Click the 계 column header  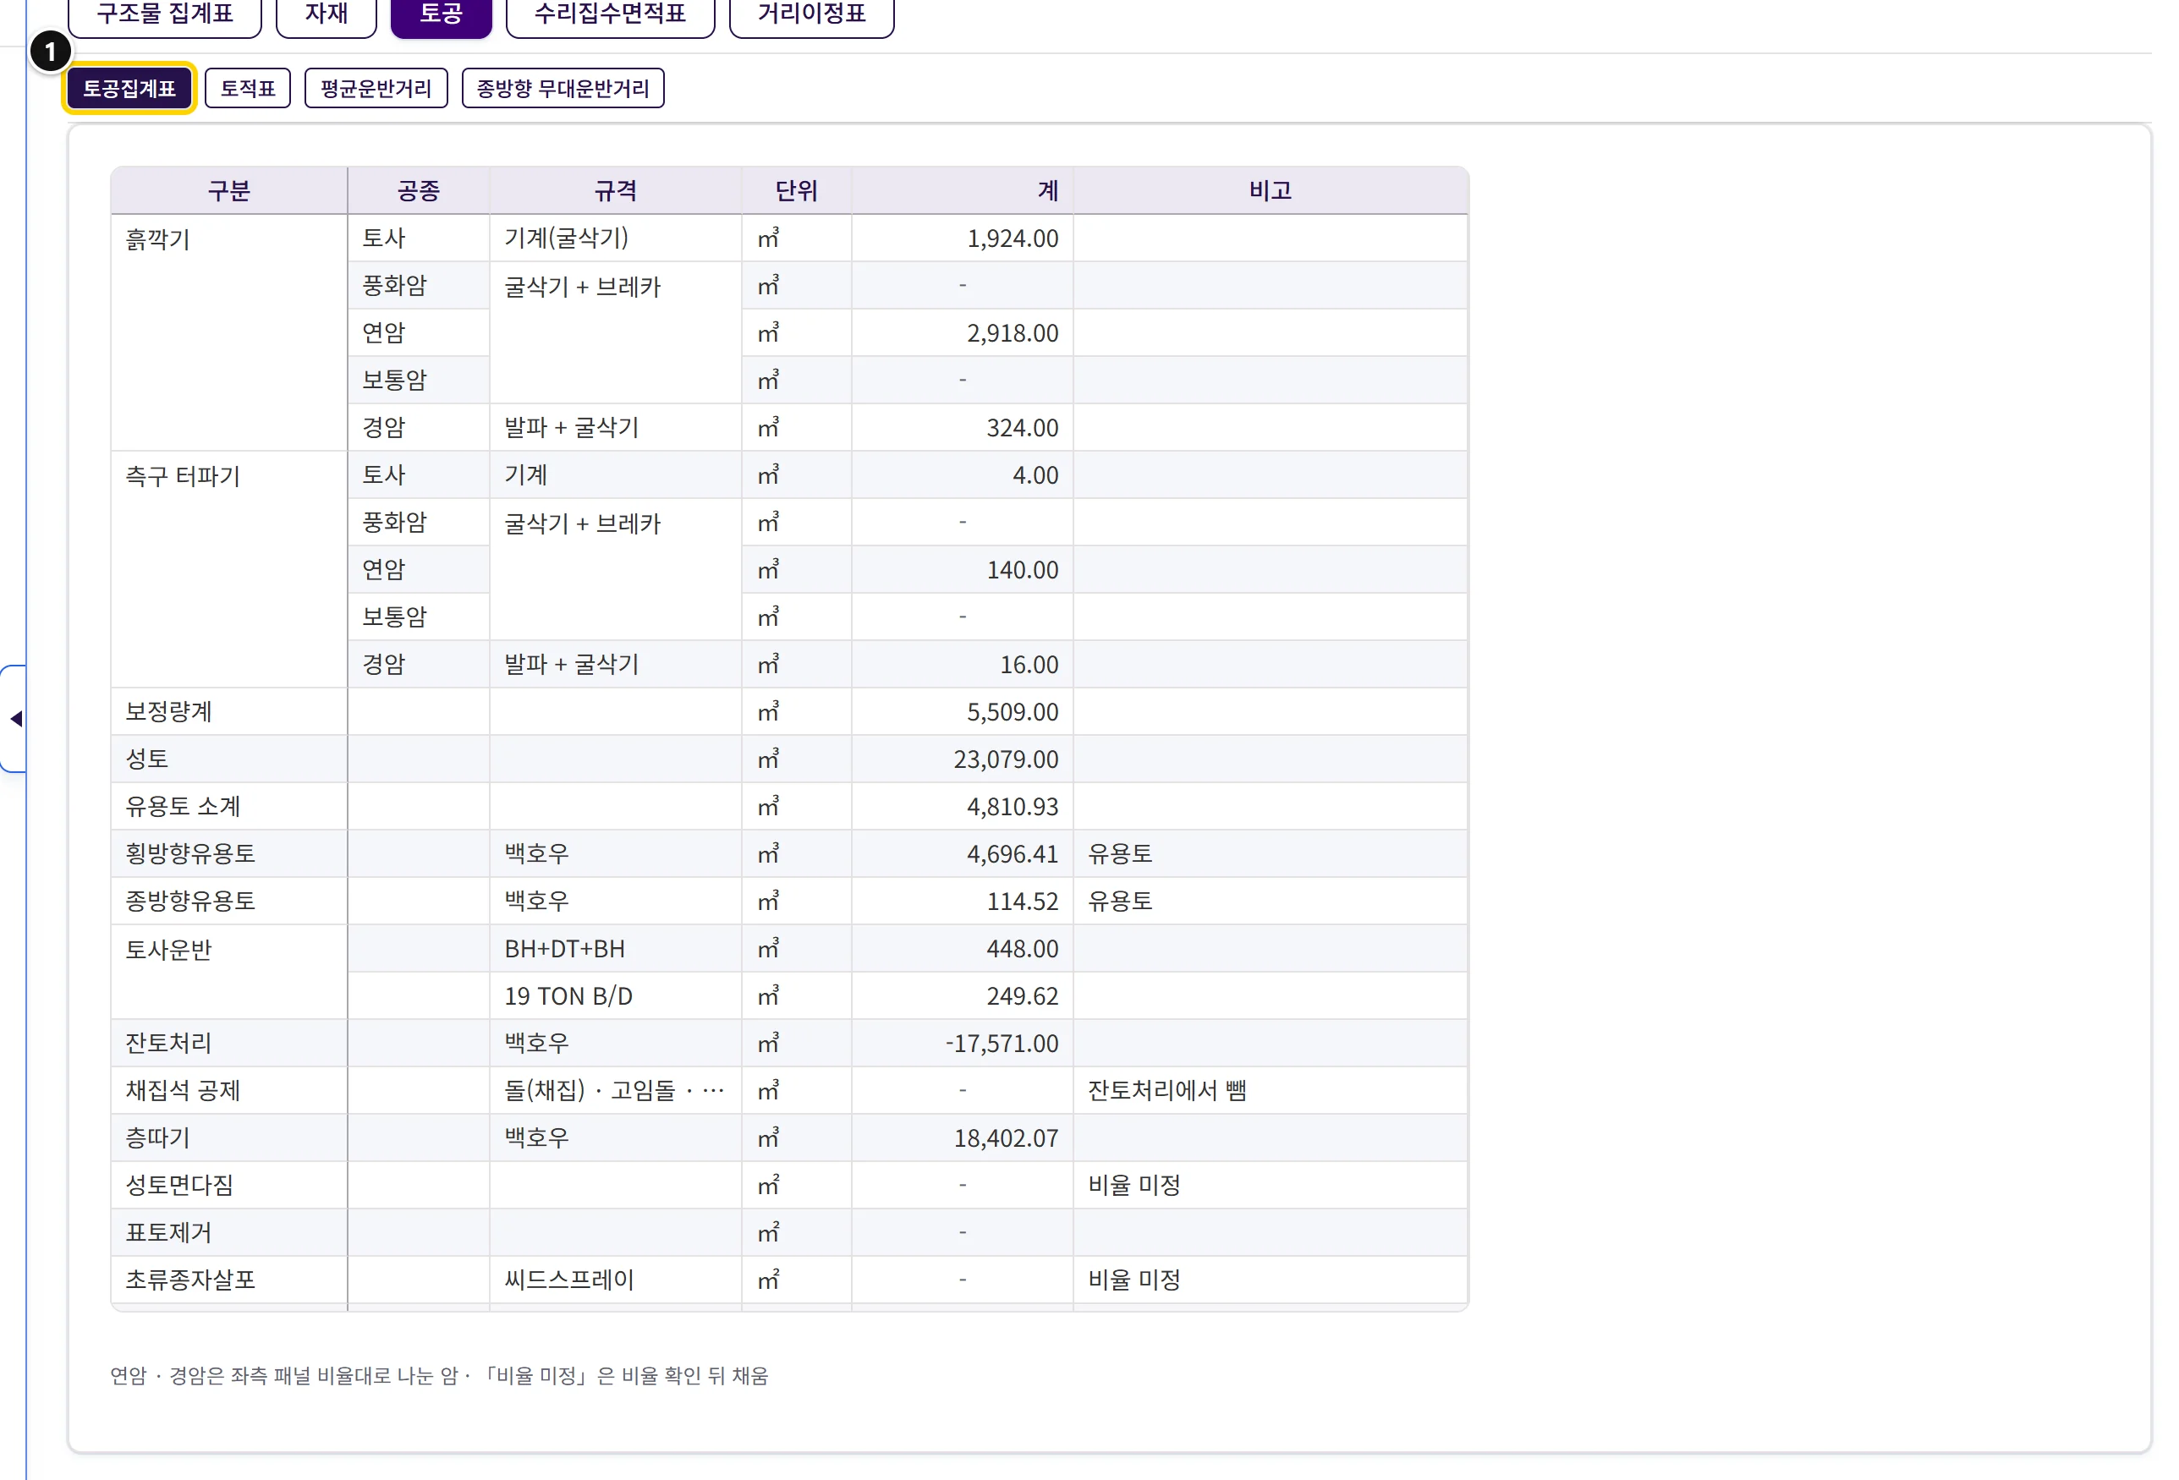point(963,191)
